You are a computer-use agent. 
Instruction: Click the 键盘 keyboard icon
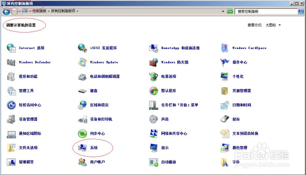82,91
